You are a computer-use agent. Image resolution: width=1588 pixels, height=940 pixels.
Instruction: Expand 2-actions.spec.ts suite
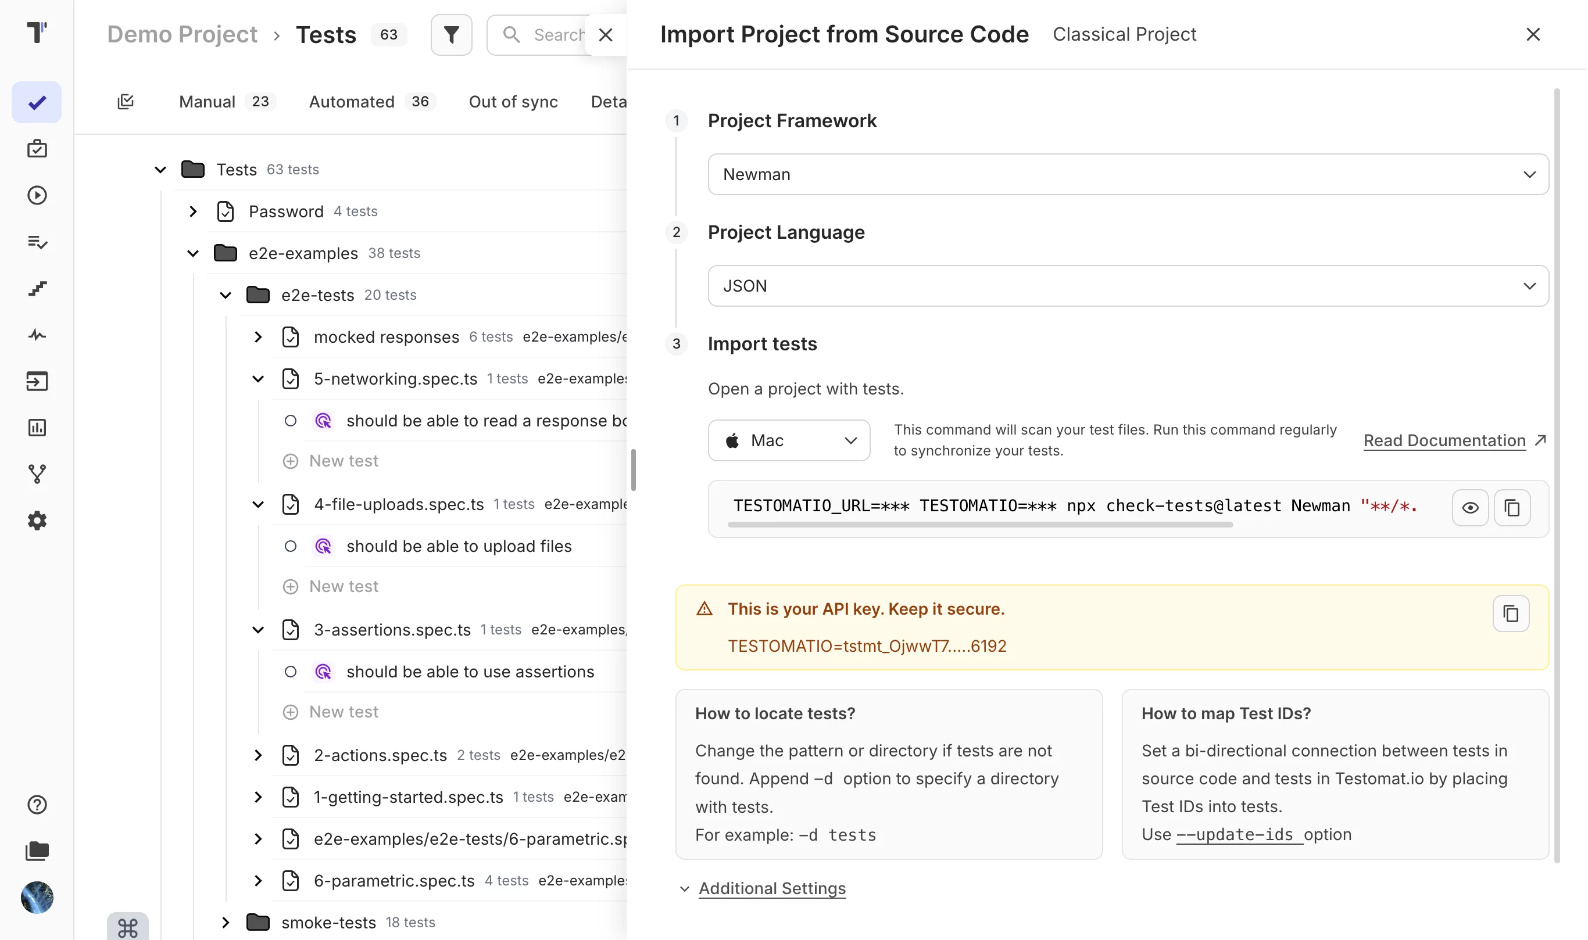(258, 755)
